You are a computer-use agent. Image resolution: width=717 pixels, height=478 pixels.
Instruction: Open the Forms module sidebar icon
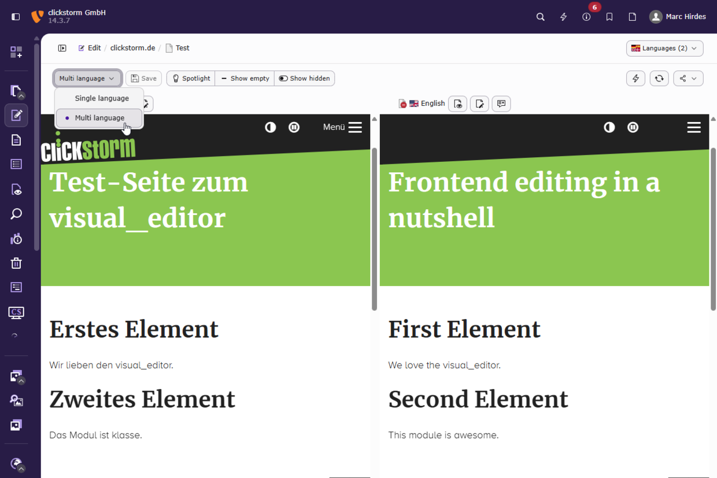[x=16, y=287]
